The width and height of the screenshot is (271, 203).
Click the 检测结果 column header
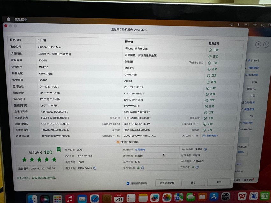(x=214, y=44)
